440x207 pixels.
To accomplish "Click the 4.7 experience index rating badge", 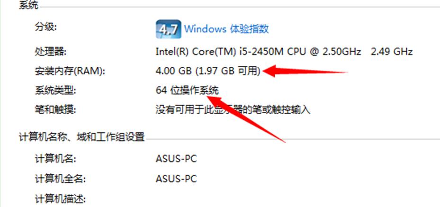I will click(168, 29).
